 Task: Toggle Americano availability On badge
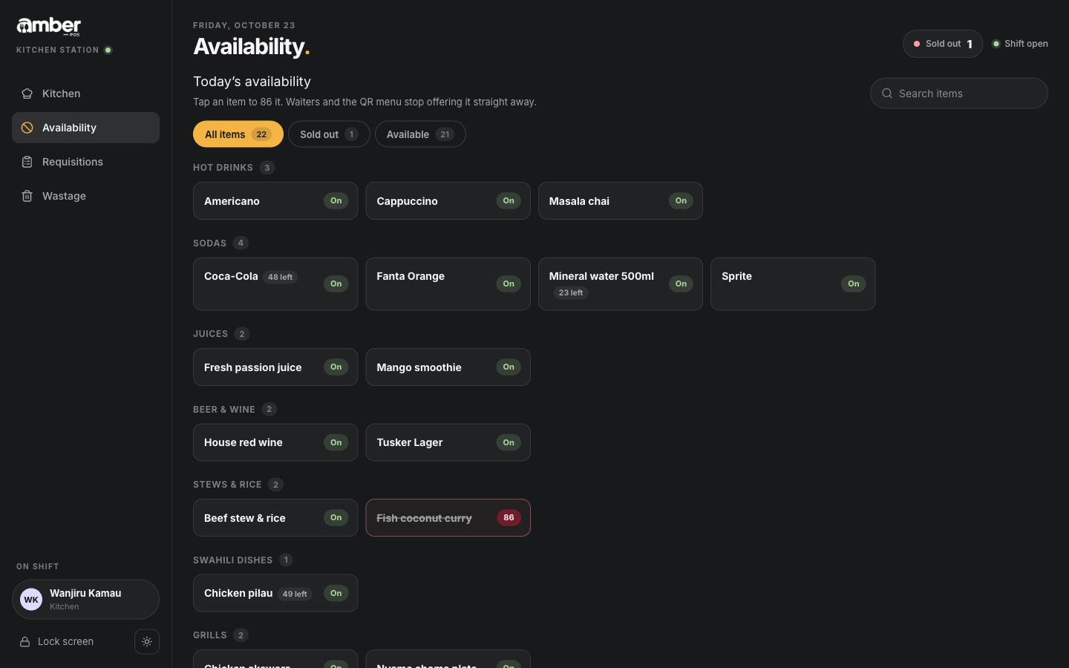coord(336,201)
